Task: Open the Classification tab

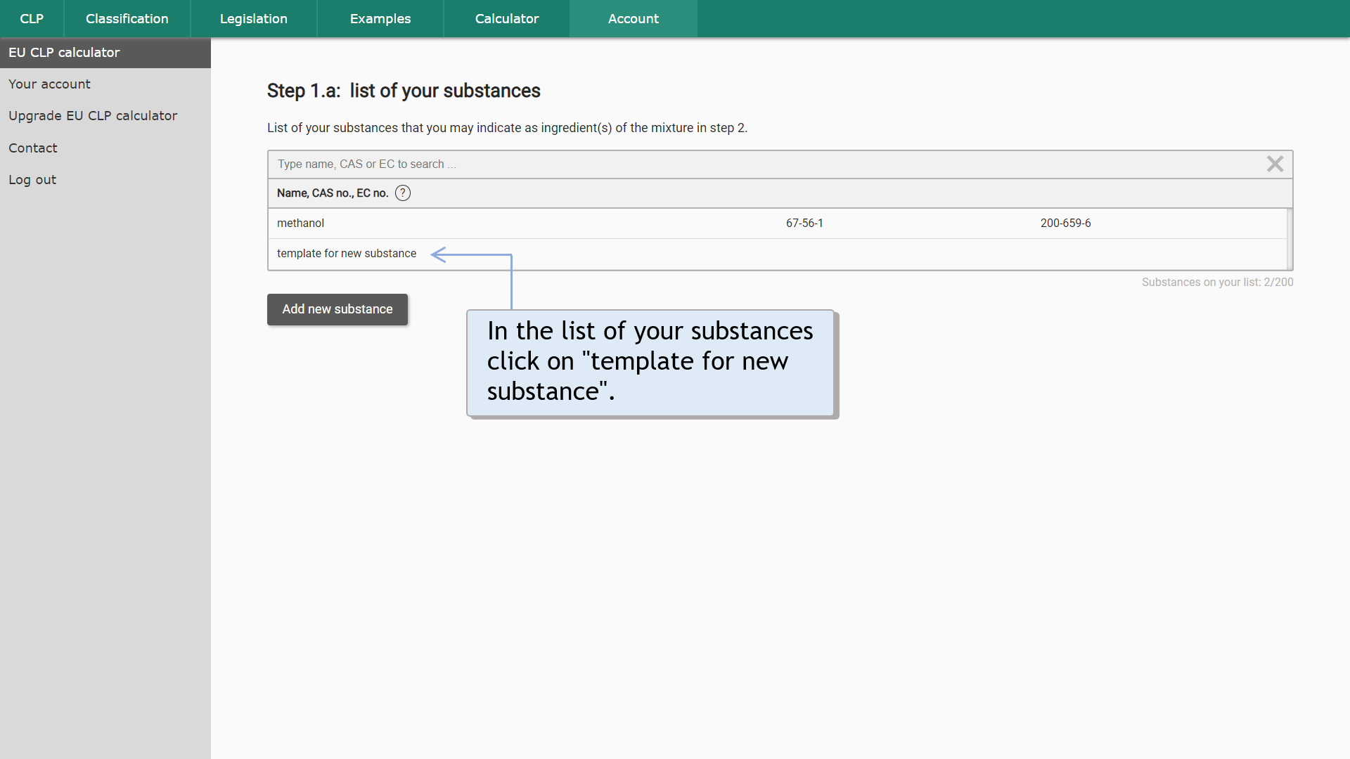Action: tap(126, 18)
